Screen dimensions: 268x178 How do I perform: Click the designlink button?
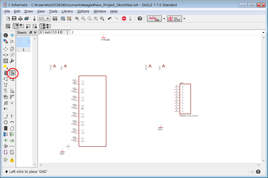[x=154, y=18]
